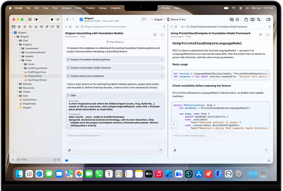The width and height of the screenshot is (283, 191).
Task: Add a new file with the plus button
Action: (13, 160)
